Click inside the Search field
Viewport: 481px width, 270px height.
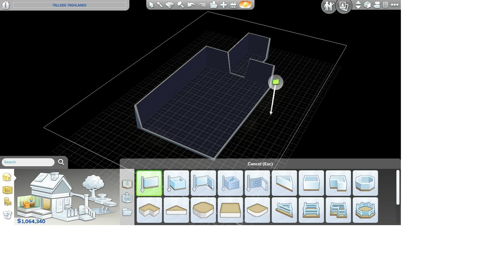coord(28,162)
